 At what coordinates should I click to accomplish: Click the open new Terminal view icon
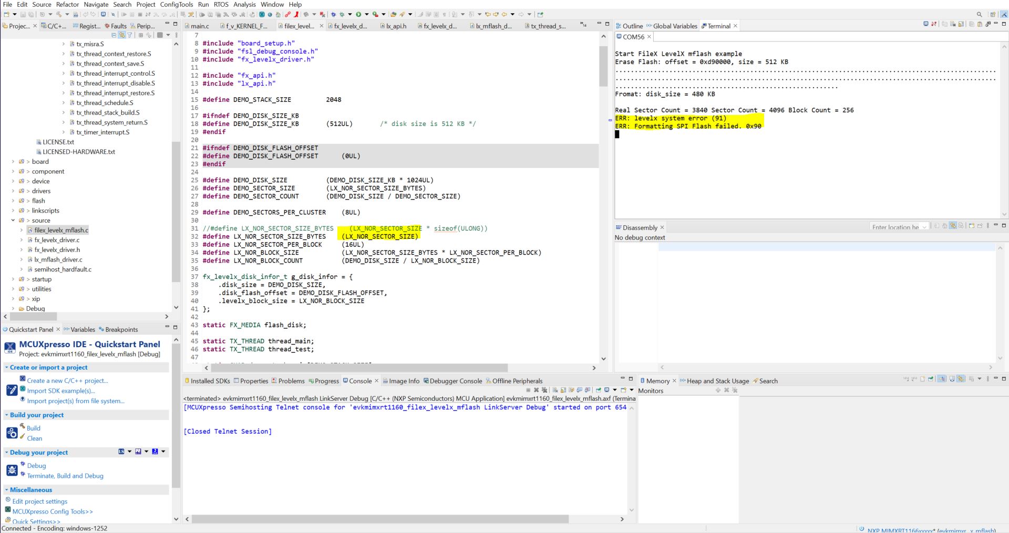pyautogui.click(x=926, y=24)
